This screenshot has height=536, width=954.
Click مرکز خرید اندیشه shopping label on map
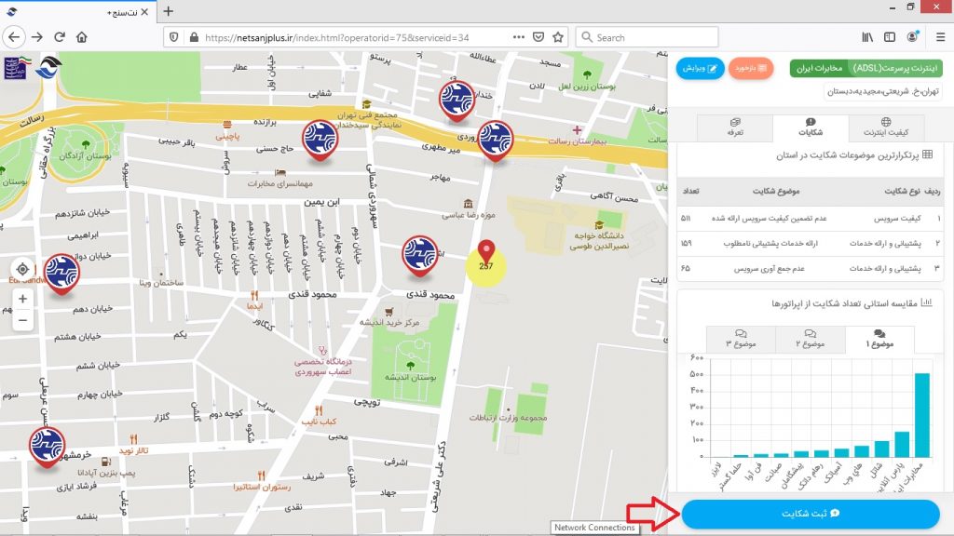(389, 322)
